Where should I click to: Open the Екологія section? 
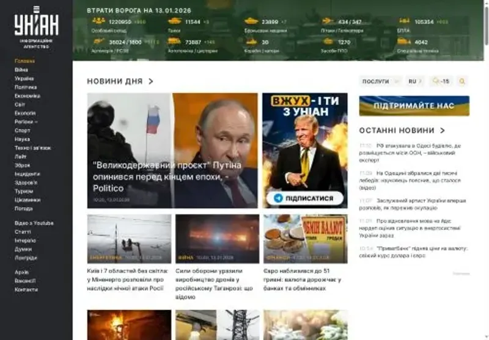click(x=25, y=113)
